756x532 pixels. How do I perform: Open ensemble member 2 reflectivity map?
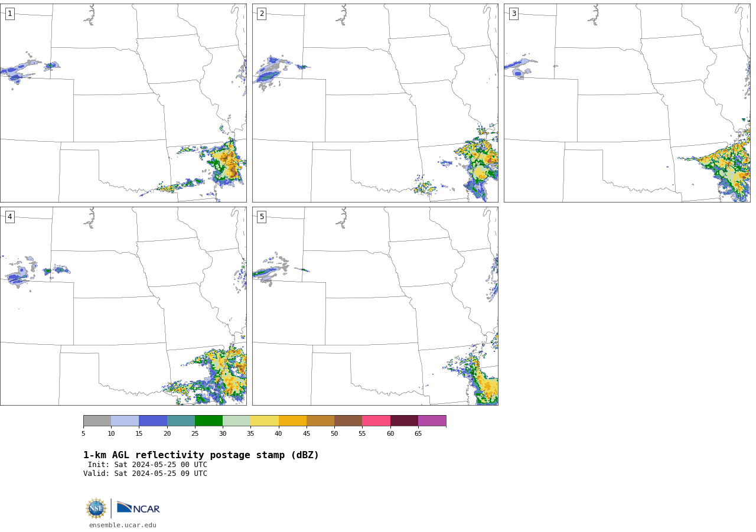[375, 103]
